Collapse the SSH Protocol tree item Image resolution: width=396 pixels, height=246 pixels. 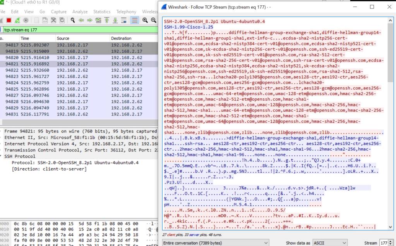[x=2, y=157]
